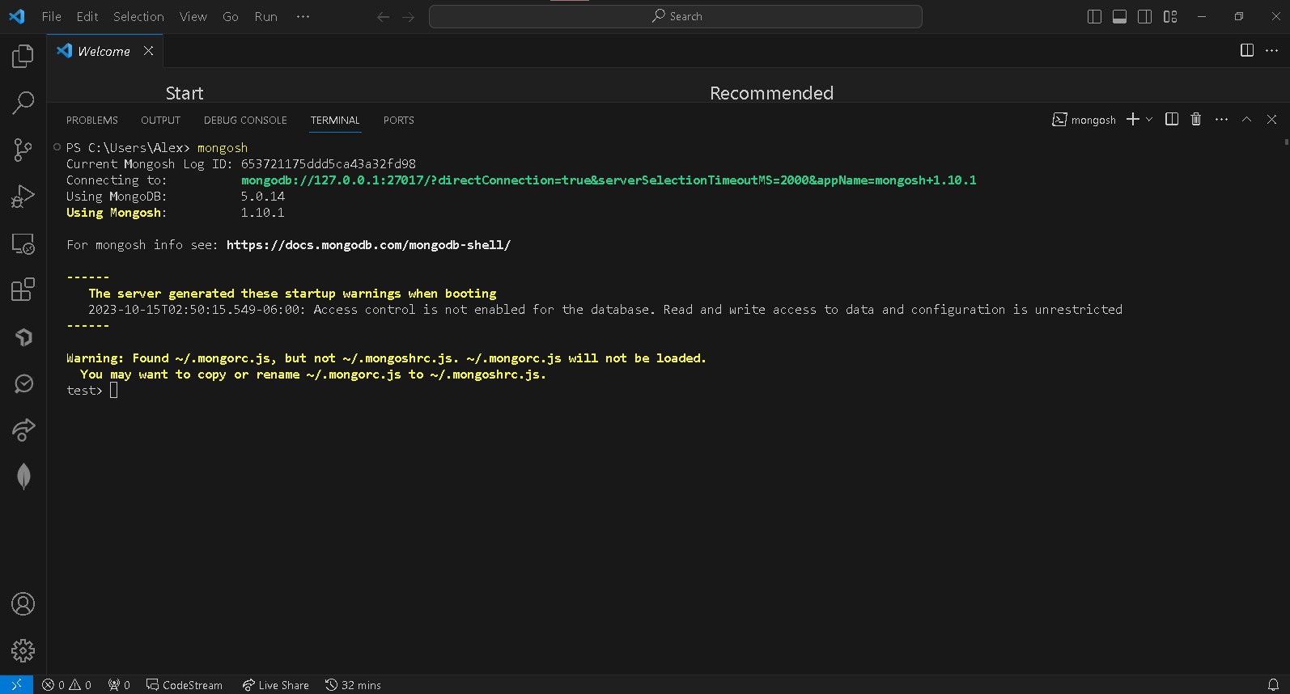Viewport: 1290px width, 694px height.
Task: Open the Explorer view in activity bar
Action: tap(23, 56)
